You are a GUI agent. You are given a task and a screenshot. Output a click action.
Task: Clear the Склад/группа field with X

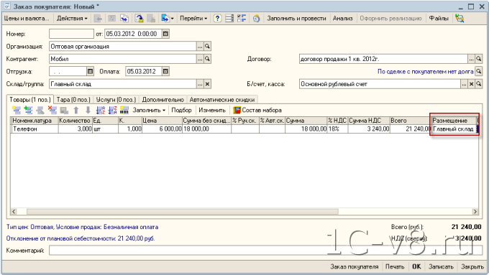[x=207, y=84]
